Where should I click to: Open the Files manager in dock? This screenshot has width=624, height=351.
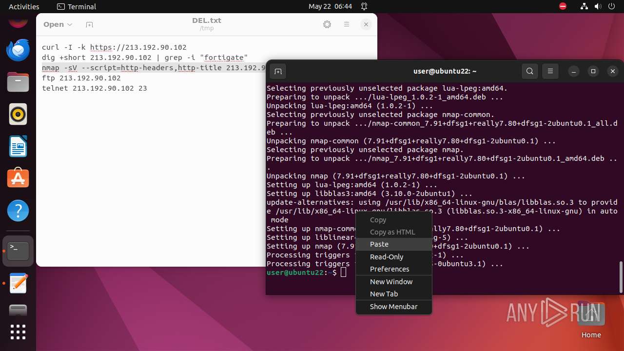pos(18,82)
